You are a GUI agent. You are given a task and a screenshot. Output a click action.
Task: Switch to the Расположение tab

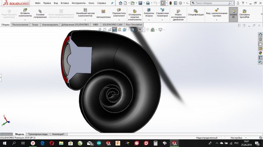point(20,24)
